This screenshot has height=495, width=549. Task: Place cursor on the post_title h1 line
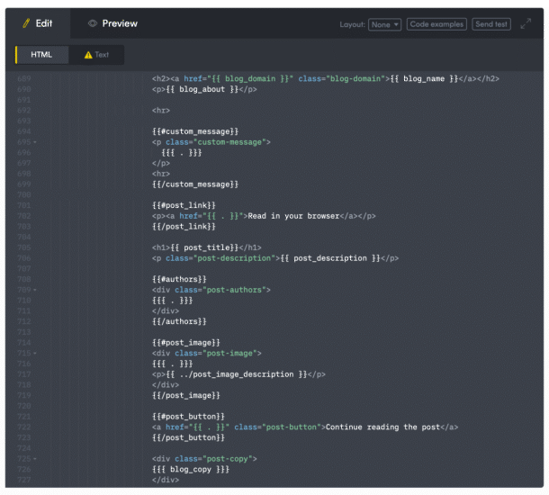coord(207,247)
